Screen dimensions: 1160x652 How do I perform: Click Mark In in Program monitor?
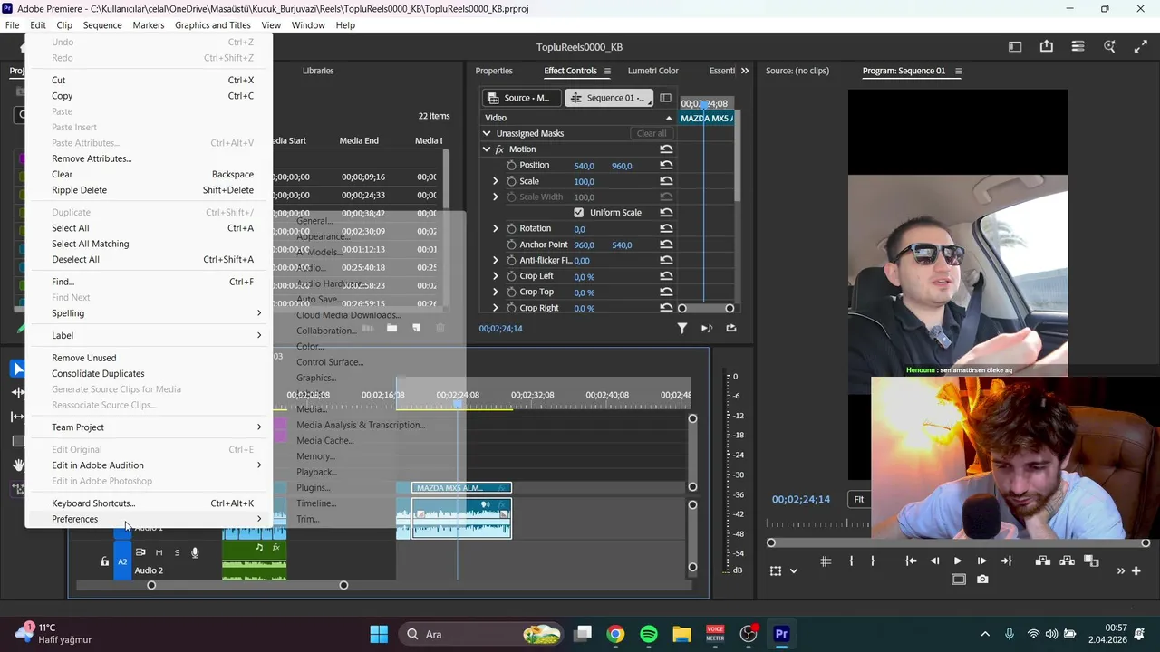[x=850, y=561]
